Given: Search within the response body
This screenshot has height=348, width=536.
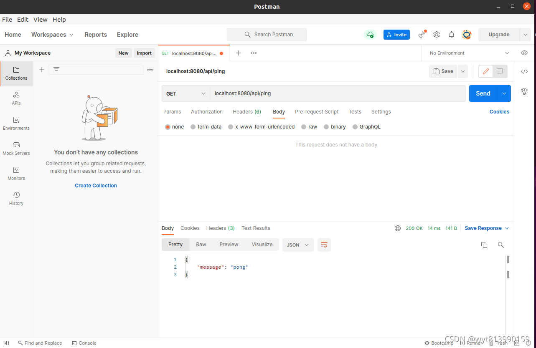Looking at the screenshot, I should click(x=500, y=245).
